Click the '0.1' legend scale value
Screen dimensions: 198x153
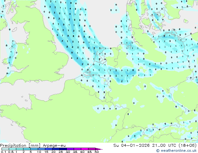[x=3, y=152]
